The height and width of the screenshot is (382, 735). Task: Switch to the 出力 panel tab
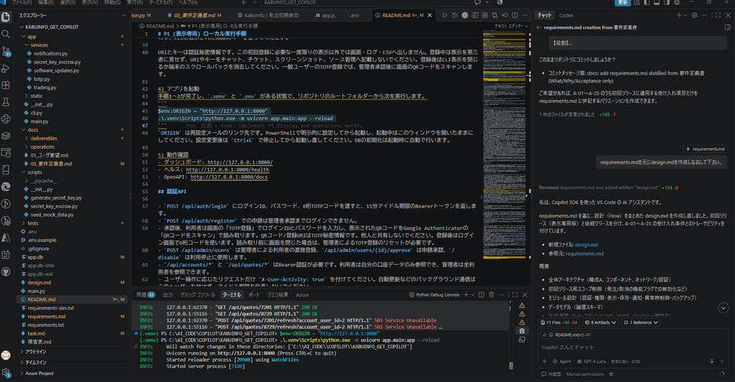(x=168, y=295)
